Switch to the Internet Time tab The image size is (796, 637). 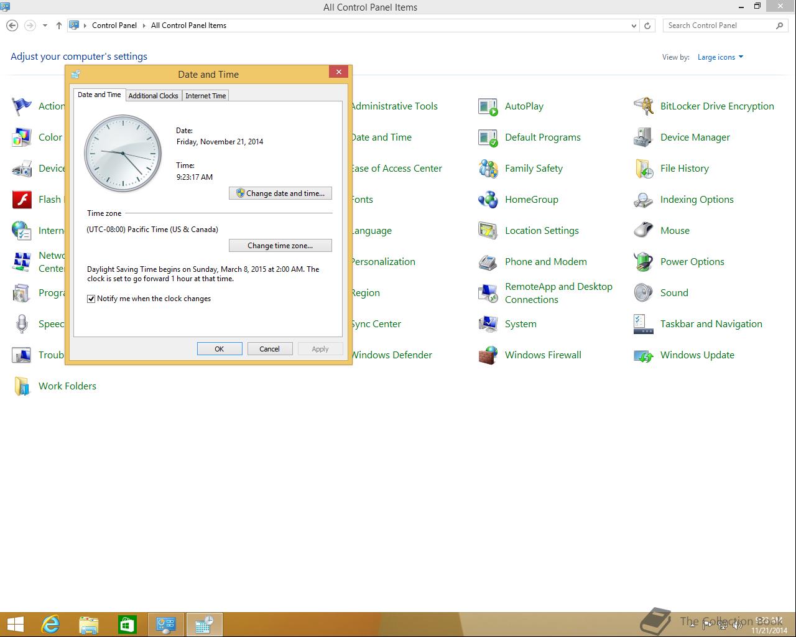pyautogui.click(x=205, y=96)
